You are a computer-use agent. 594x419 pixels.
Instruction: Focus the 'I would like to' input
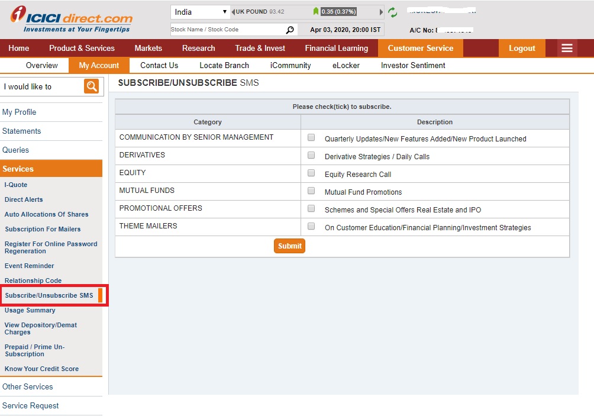tap(41, 87)
